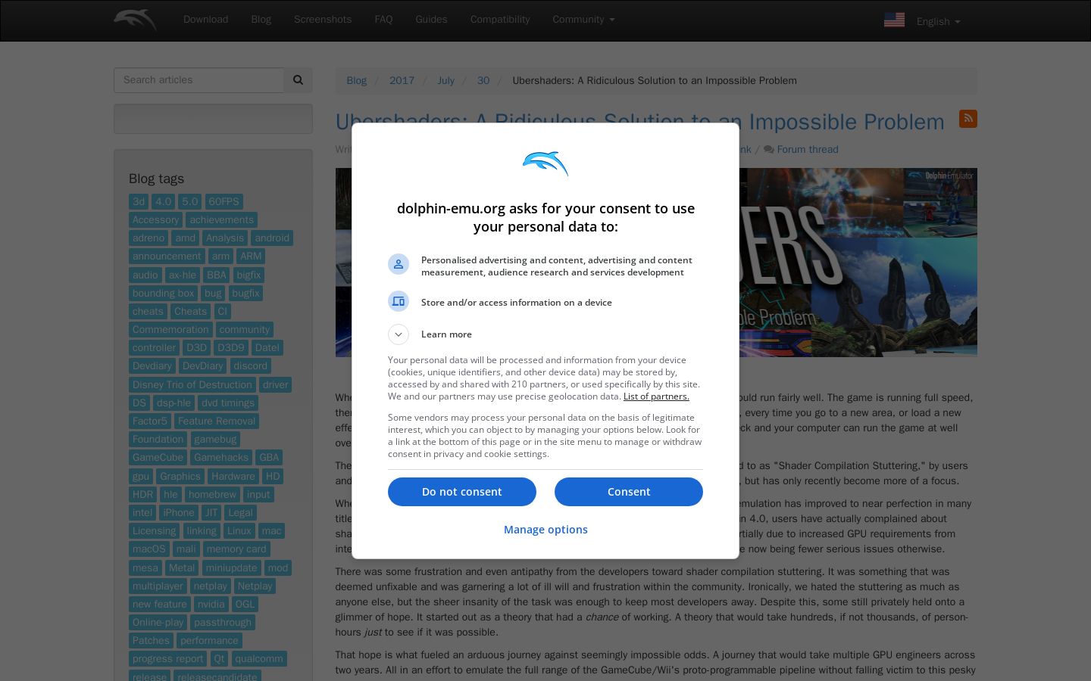Open the List of partners link
Screen dimensions: 1091x681
point(656,396)
